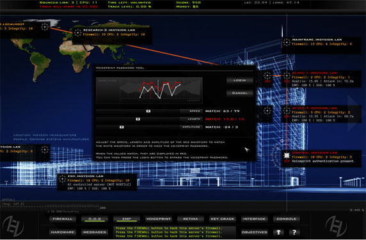This screenshot has width=366, height=240.
Task: Open the Key Crack tool
Action: pos(223,219)
